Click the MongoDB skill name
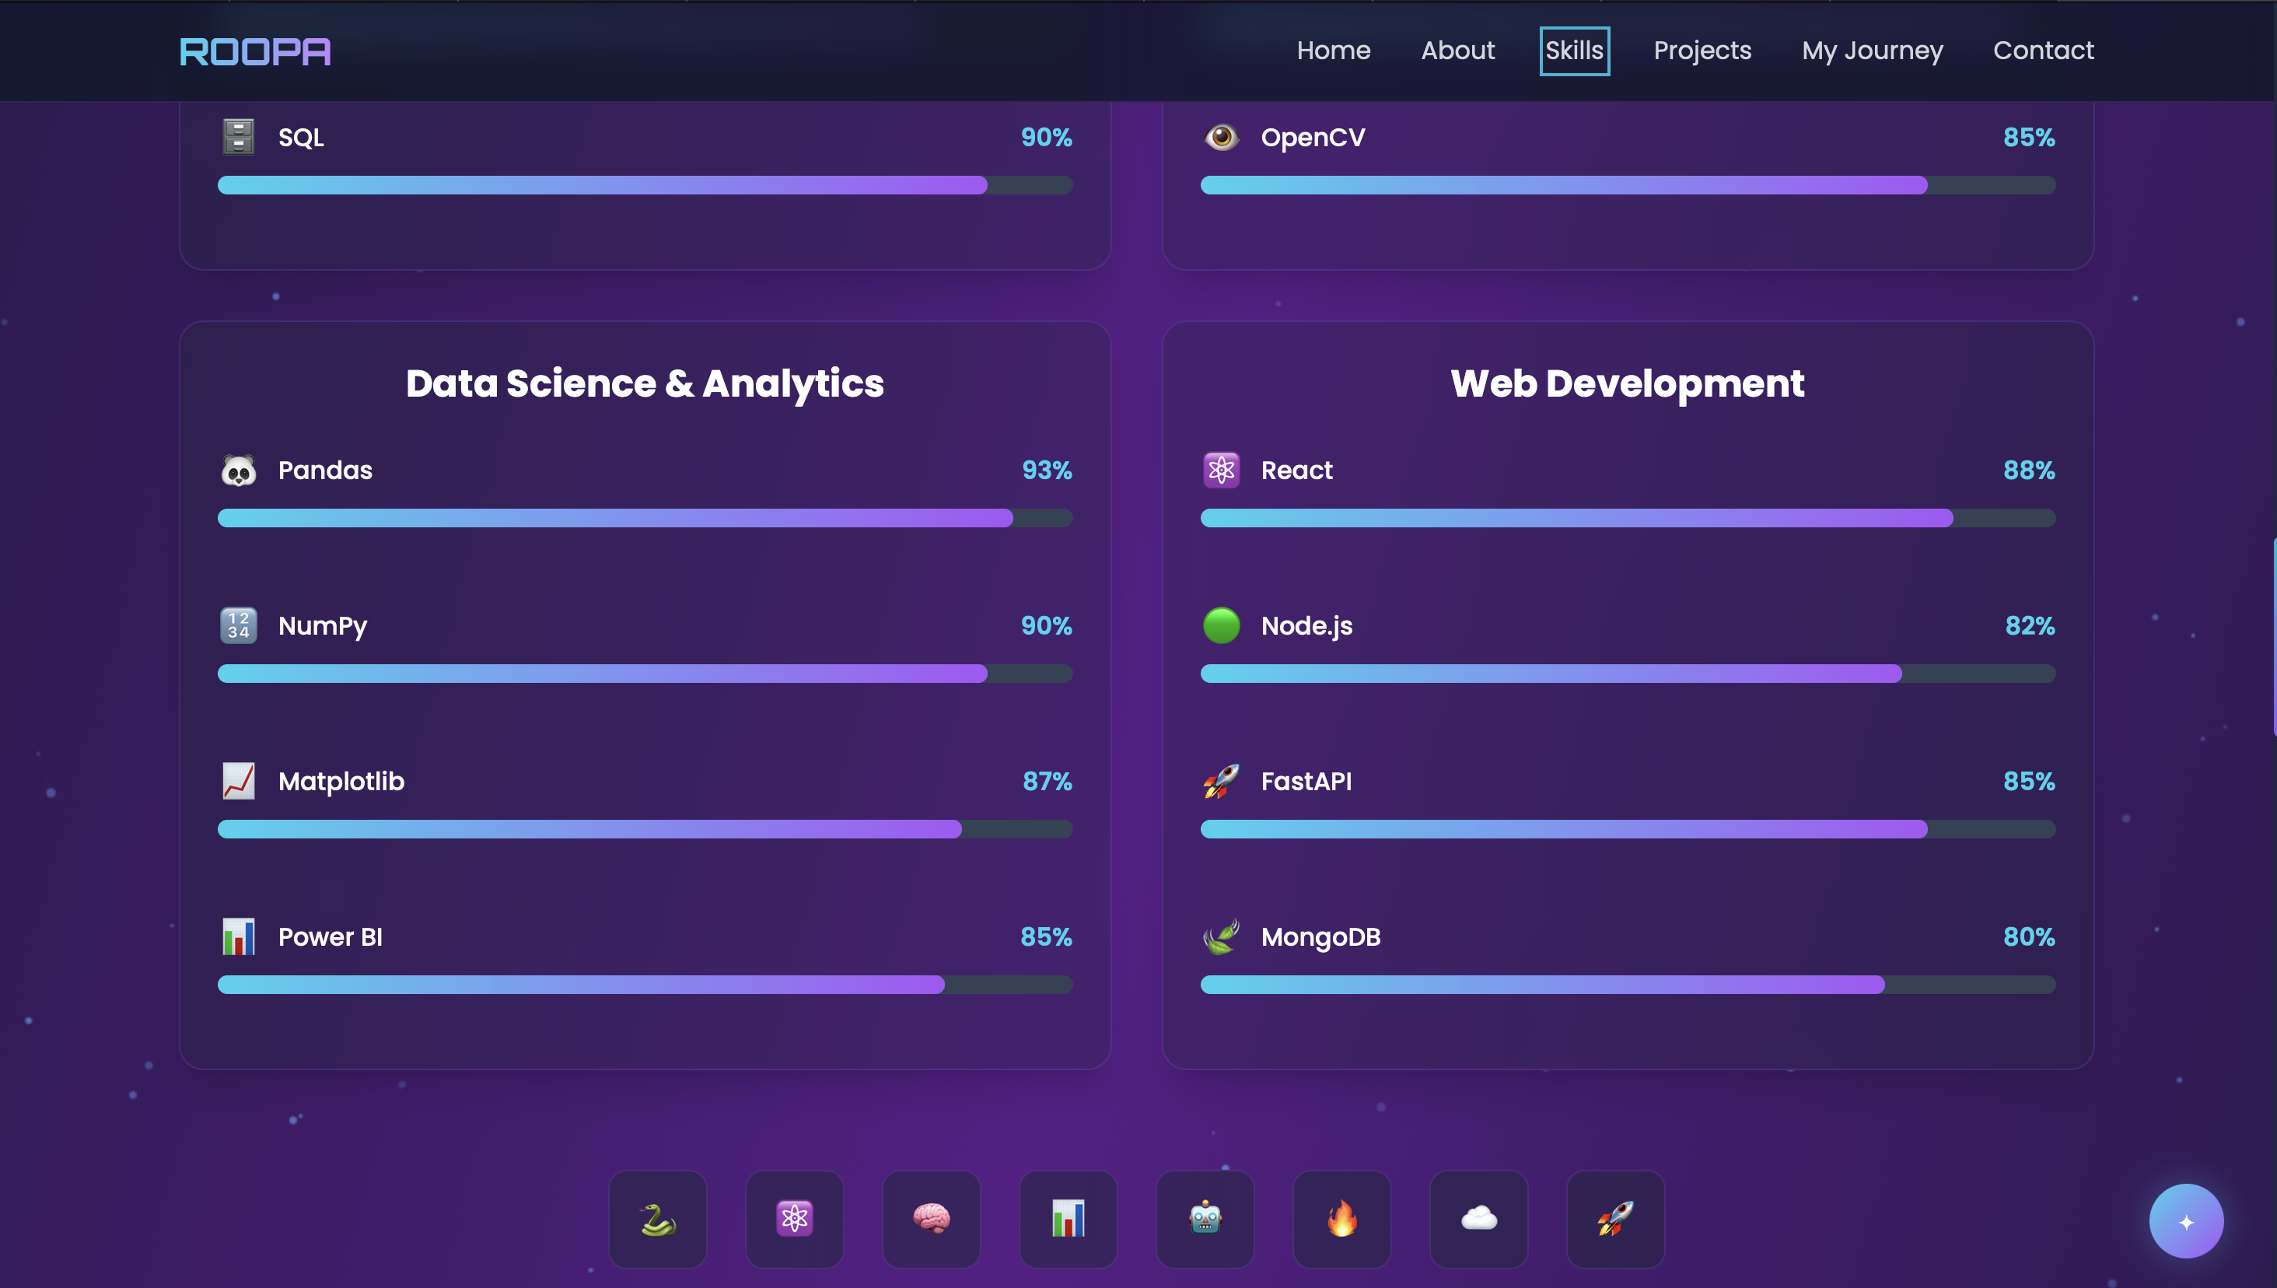 [x=1321, y=938]
